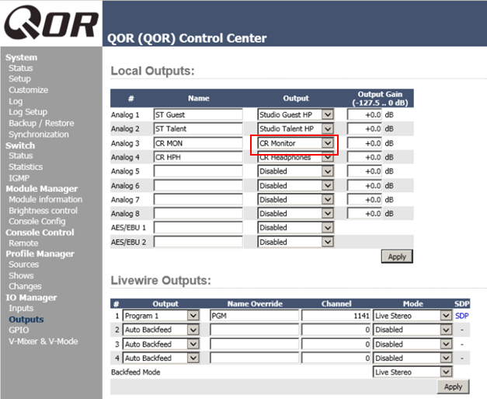Open mode dropdown for Livewire output 3
This screenshot has width=487, height=399.
(x=412, y=344)
